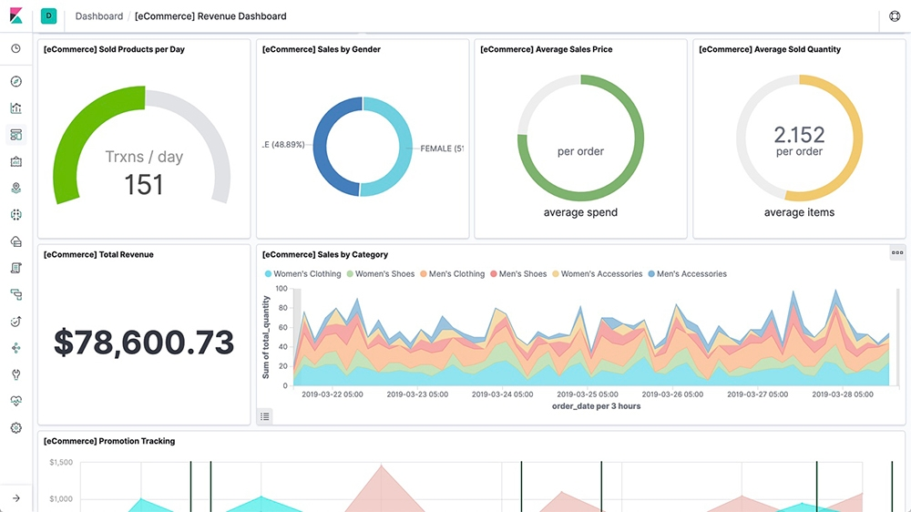Open Machine Learning in the sidebar

tap(15, 215)
